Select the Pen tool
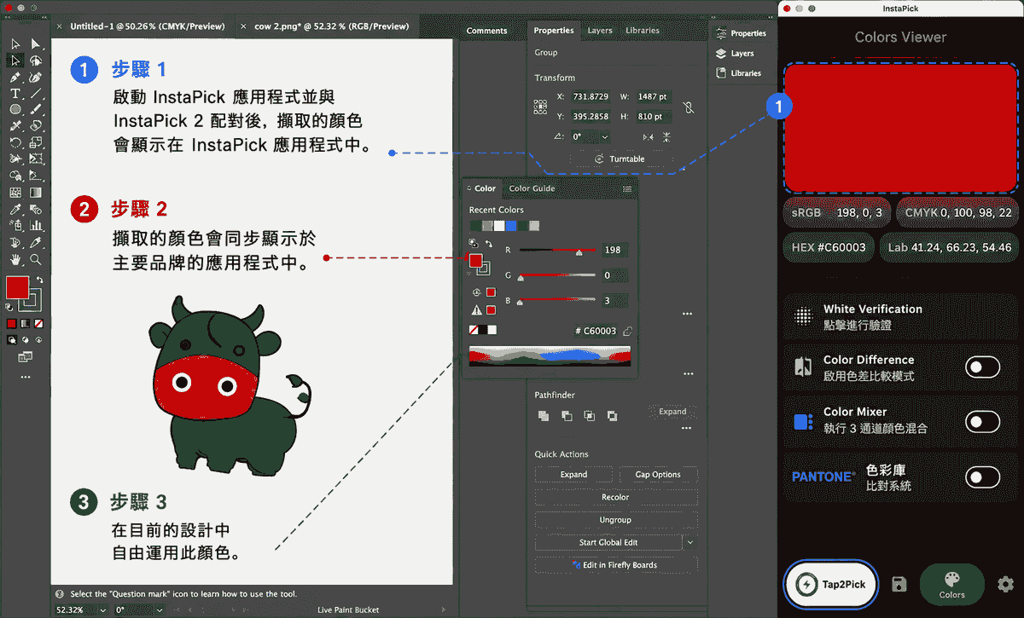1024x618 pixels. [x=15, y=77]
